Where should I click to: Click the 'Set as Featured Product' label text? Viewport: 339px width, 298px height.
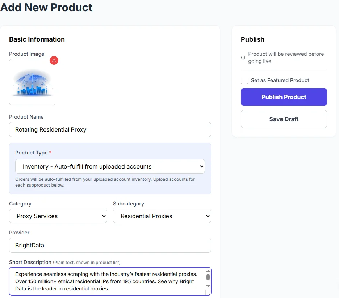[280, 80]
